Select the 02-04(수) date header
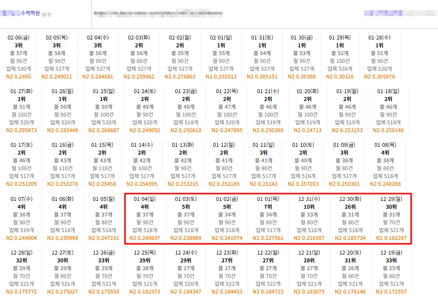438x296 pixels. 98,38
